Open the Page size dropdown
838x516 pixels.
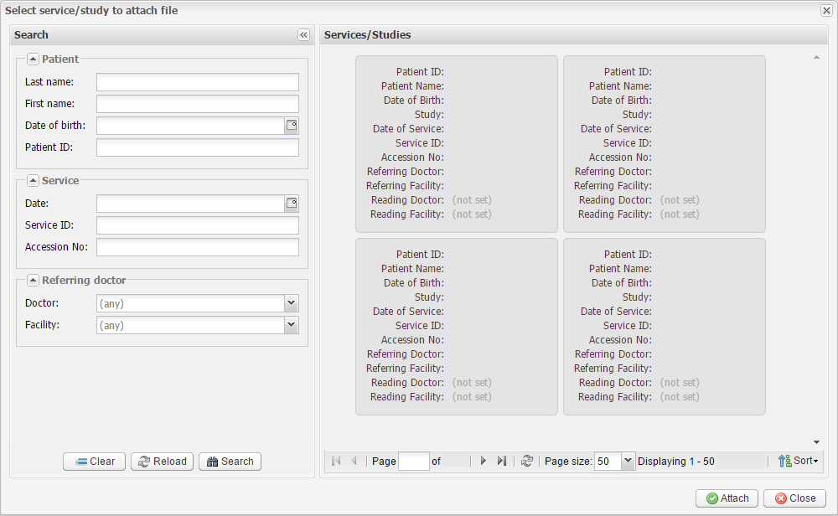pos(628,461)
